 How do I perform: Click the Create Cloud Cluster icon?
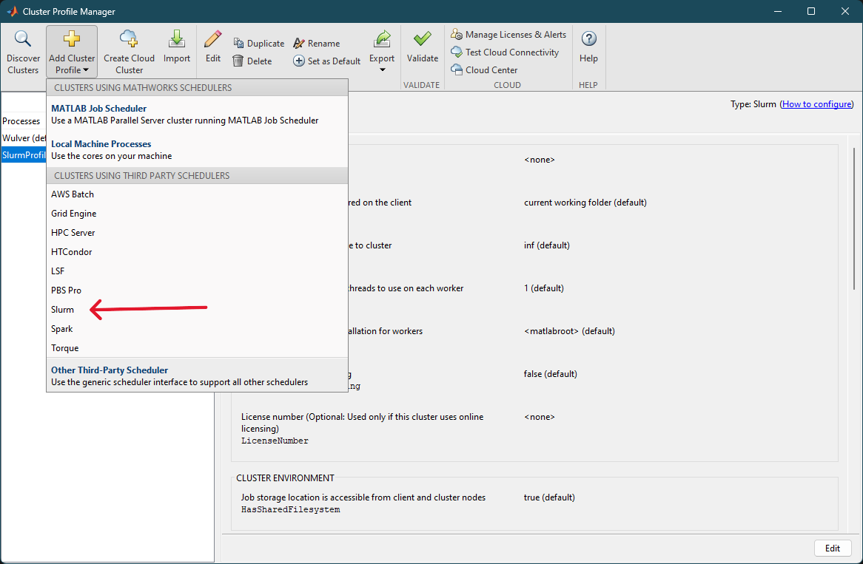pyautogui.click(x=129, y=39)
